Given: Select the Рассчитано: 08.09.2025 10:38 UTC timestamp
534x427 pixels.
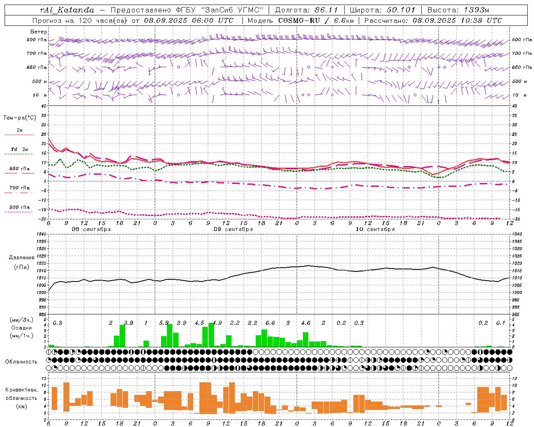Looking at the screenshot, I should (433, 20).
